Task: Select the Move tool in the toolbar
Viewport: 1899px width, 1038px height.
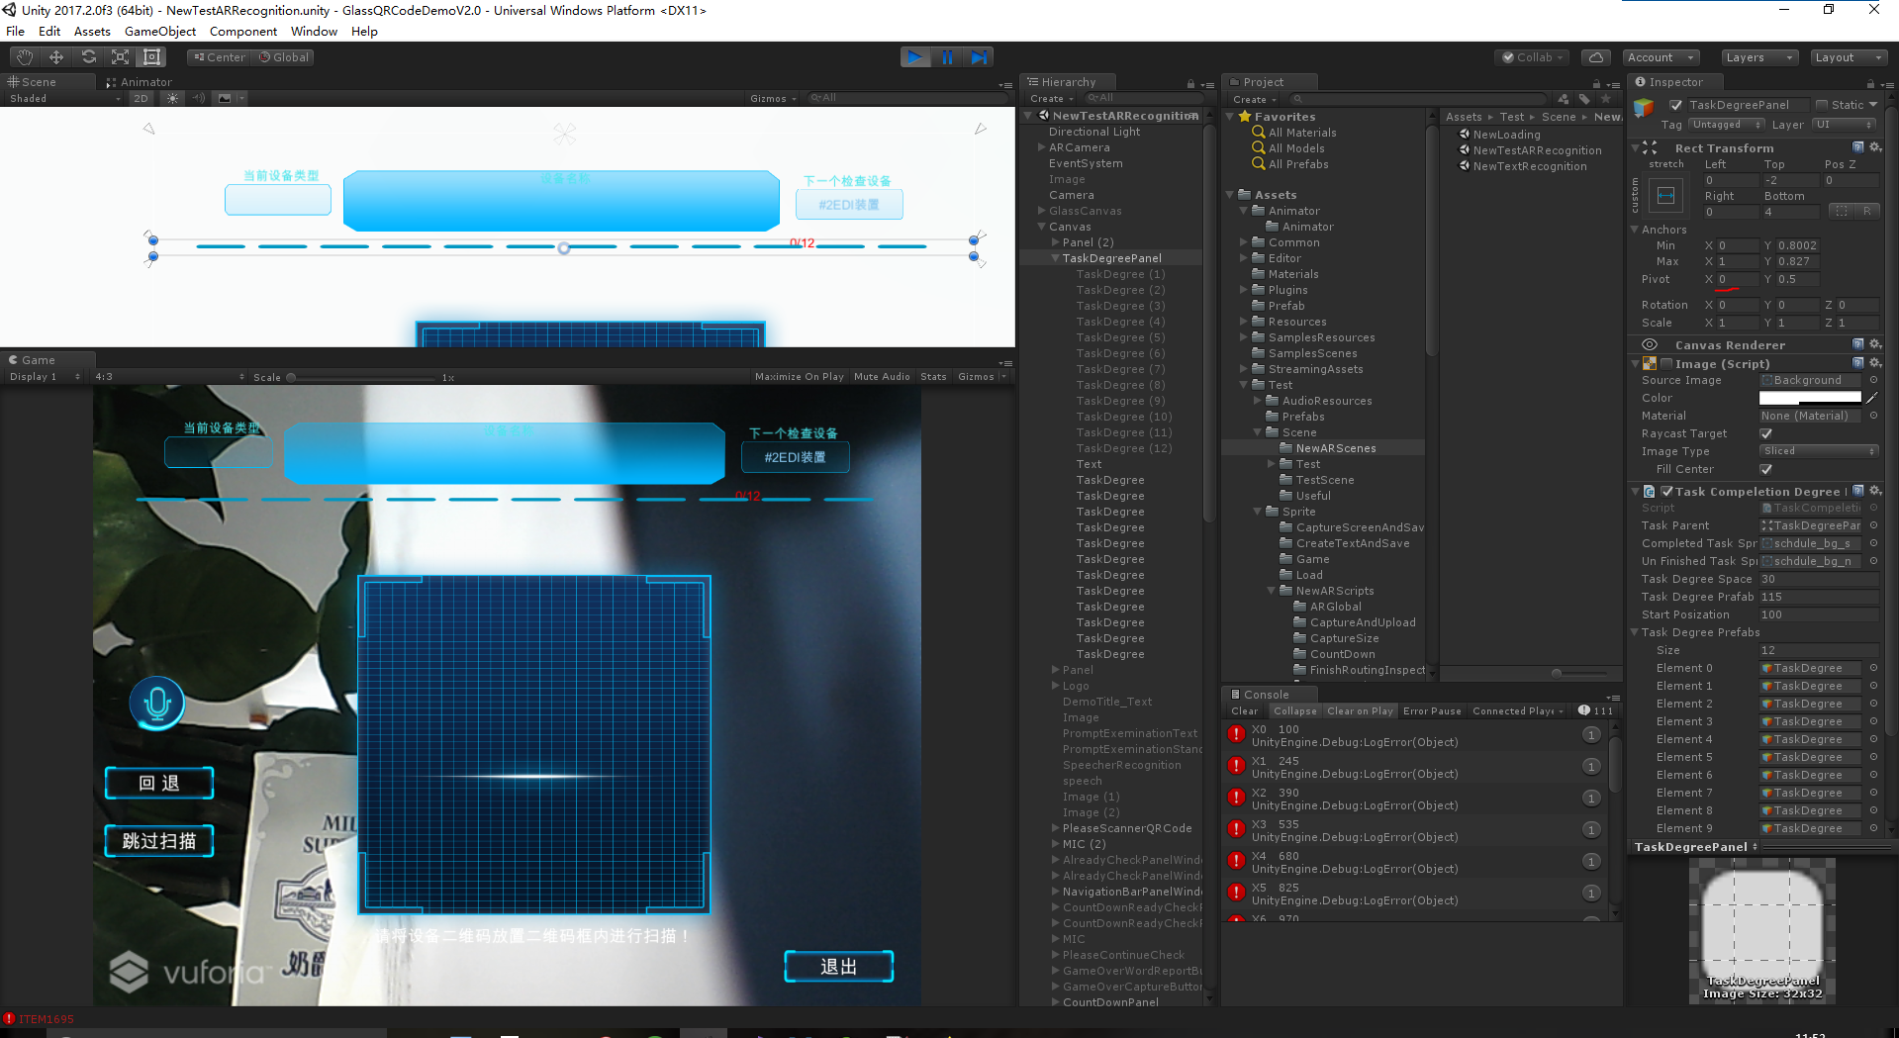Action: click(x=56, y=57)
